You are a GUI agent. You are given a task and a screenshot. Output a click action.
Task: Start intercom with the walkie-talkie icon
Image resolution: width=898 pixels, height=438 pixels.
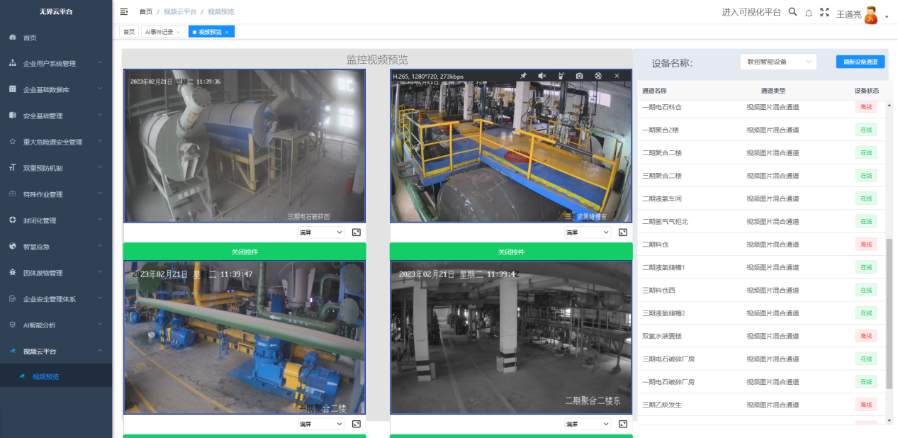[x=561, y=76]
